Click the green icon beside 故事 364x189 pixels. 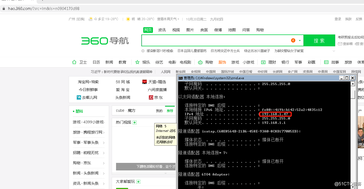[x=326, y=62]
